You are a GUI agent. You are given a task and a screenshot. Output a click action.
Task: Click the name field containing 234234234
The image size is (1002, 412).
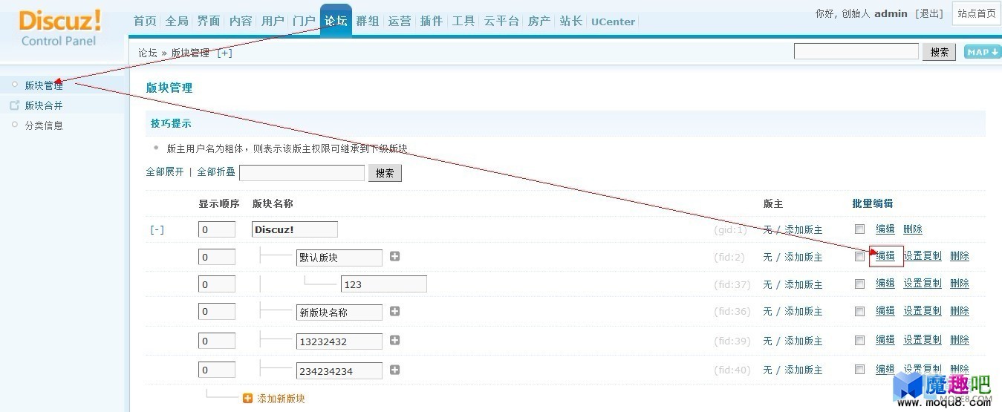[x=339, y=370]
